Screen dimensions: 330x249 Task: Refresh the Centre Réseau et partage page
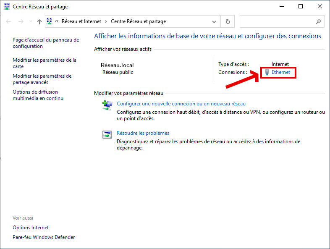228,21
